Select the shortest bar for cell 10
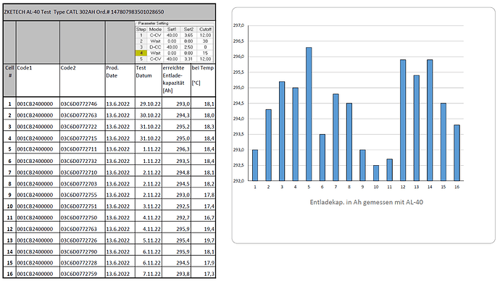 [376, 173]
